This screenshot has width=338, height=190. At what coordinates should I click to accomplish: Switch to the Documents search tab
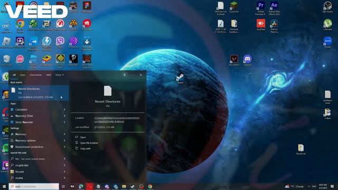click(x=36, y=75)
